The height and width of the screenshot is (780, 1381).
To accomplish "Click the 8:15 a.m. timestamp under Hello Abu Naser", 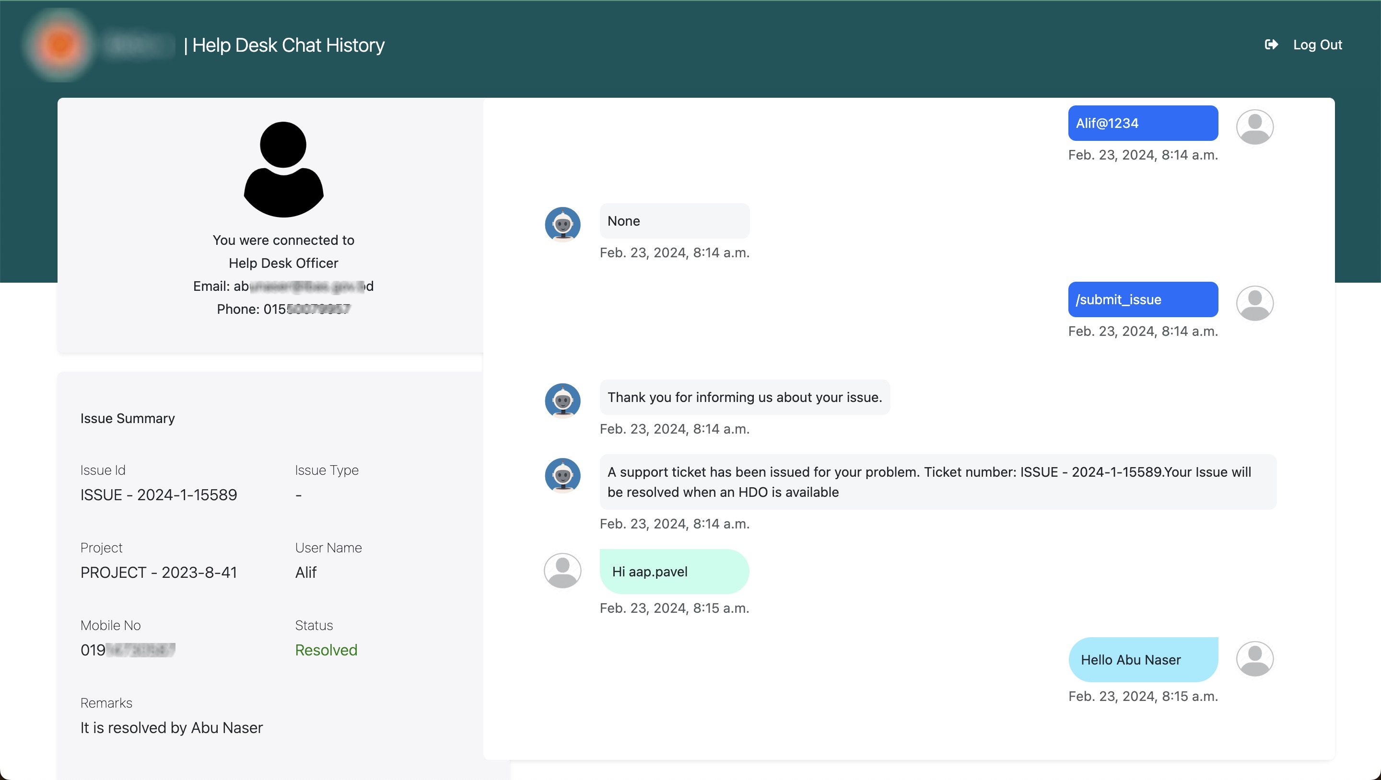I will pos(1143,696).
